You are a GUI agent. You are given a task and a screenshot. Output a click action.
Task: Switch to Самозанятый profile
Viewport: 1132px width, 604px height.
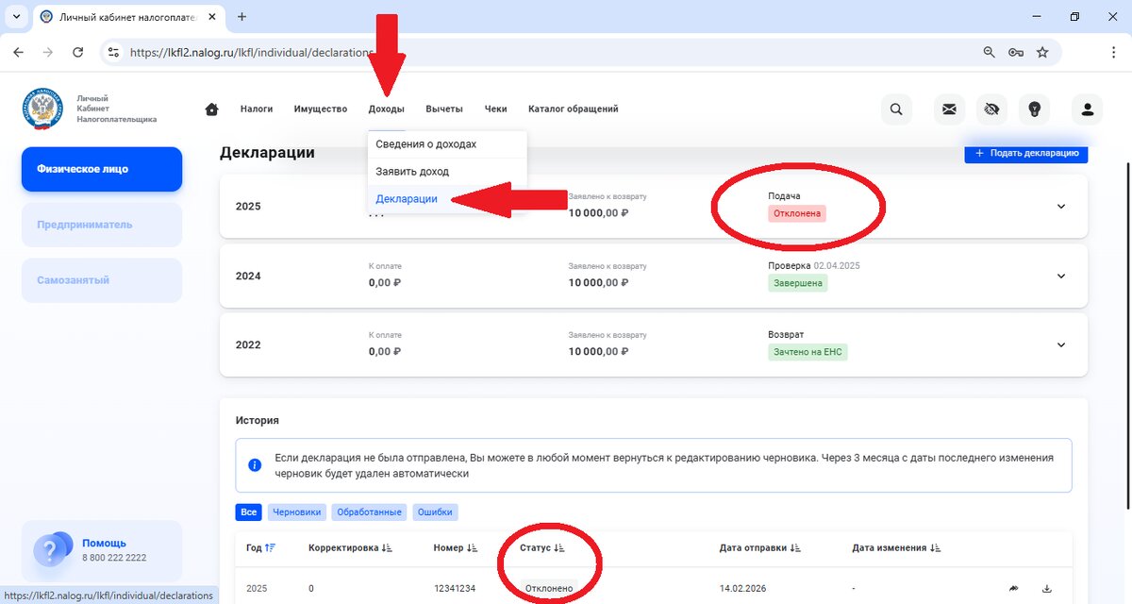[x=102, y=280]
